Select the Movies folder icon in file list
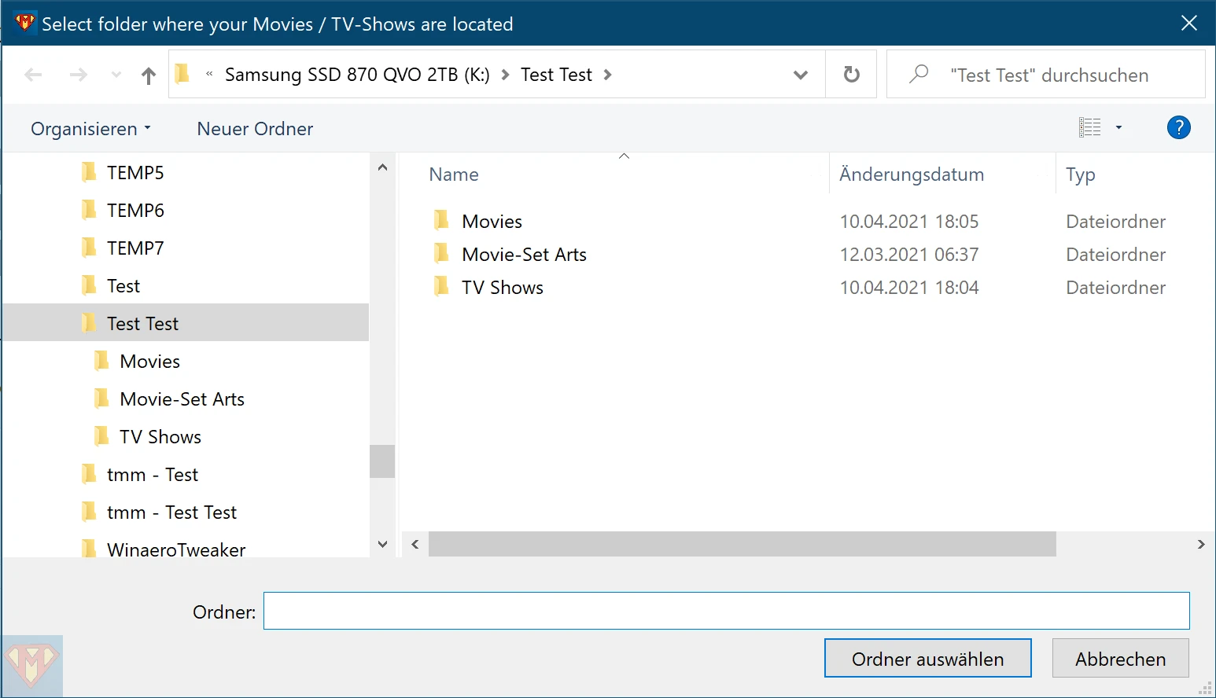Screen dimensions: 1216x698 point(441,221)
